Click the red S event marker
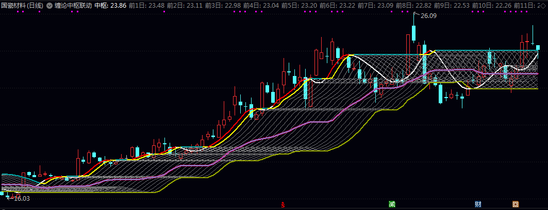548x210 pixels. (283, 204)
